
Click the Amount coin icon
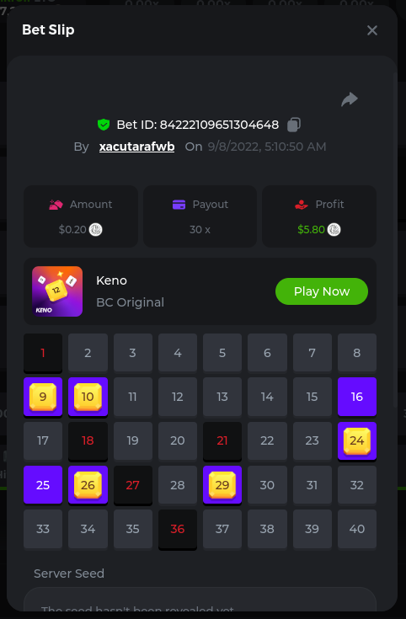point(95,229)
